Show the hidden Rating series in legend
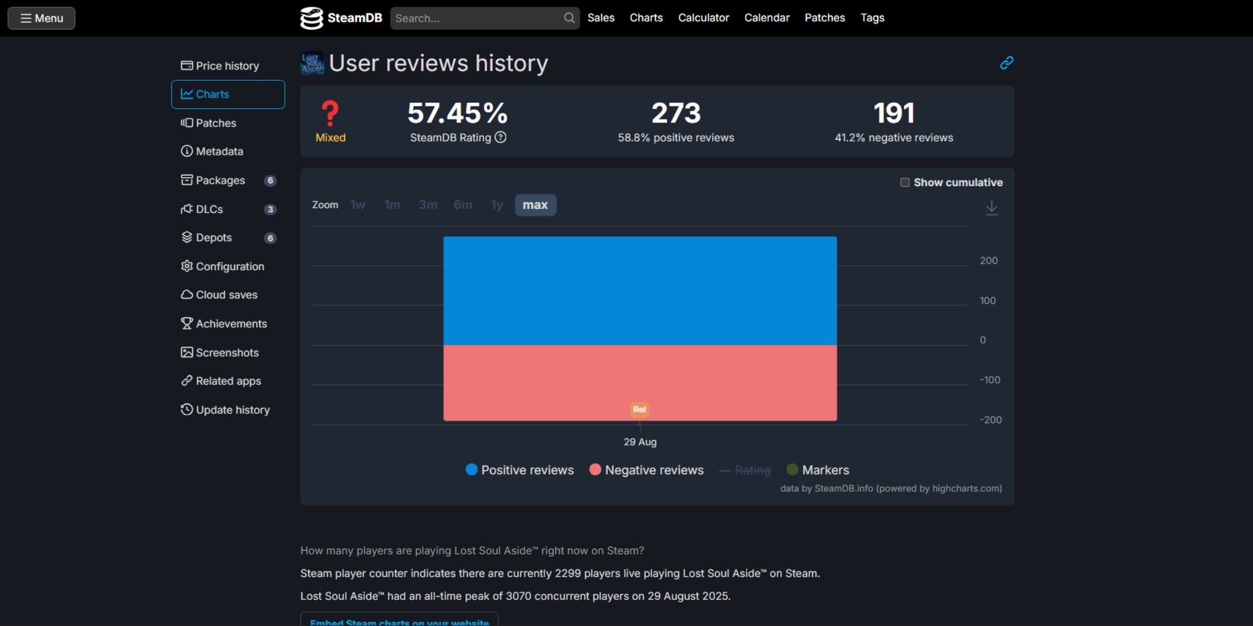1253x626 pixels. tap(745, 470)
